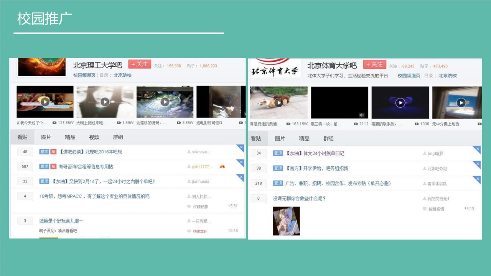Open 图片 tab in 北京理工大学吧
The image size is (491, 276).
click(x=46, y=137)
